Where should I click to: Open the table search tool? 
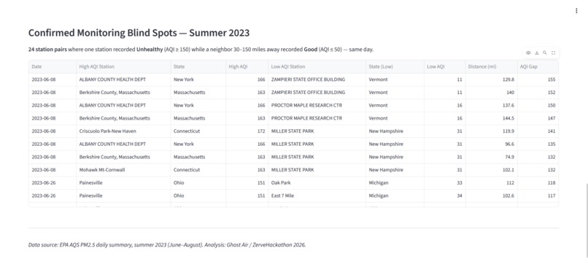pyautogui.click(x=545, y=53)
